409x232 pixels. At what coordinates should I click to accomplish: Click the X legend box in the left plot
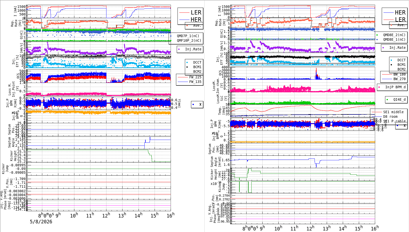tap(197, 104)
